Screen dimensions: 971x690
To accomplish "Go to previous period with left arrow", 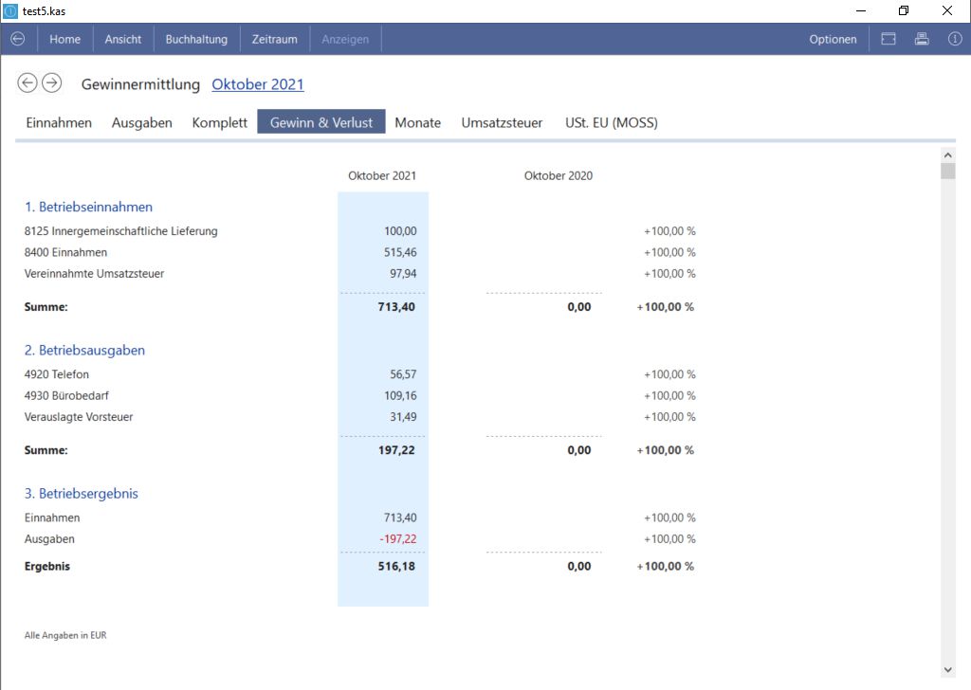I will pyautogui.click(x=27, y=83).
